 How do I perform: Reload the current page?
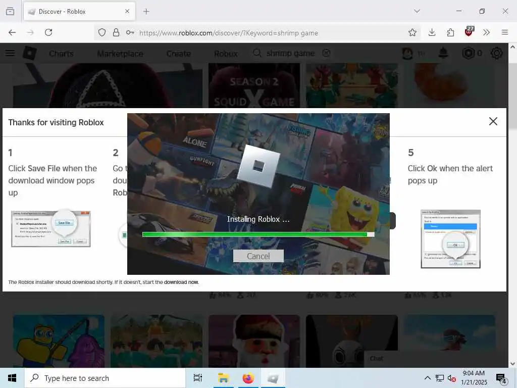48,32
